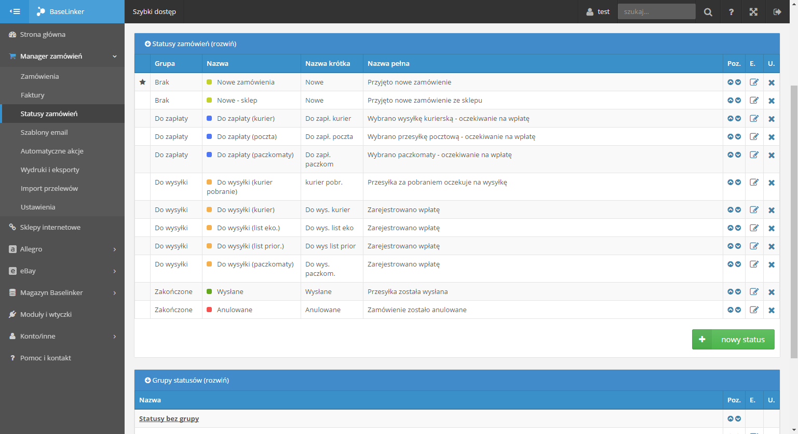Focus the szukaj search field
This screenshot has height=434, width=798.
click(x=656, y=11)
